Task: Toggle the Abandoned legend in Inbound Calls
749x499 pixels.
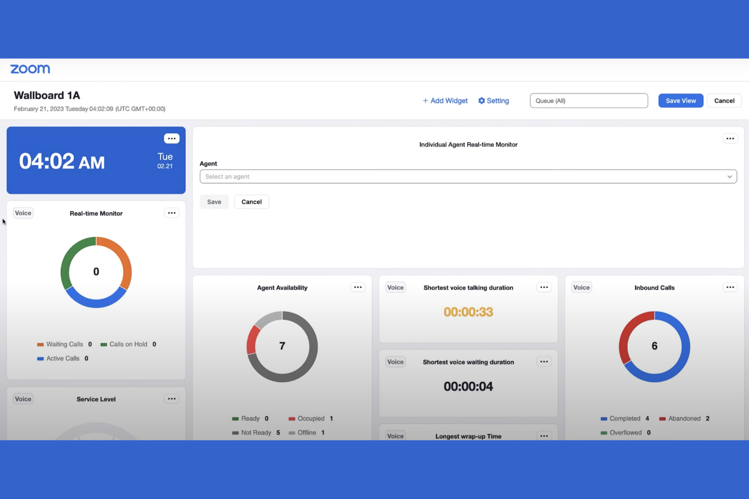Action: [x=684, y=418]
